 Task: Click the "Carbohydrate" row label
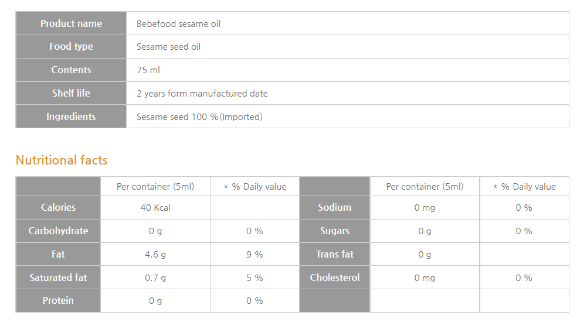[58, 231]
